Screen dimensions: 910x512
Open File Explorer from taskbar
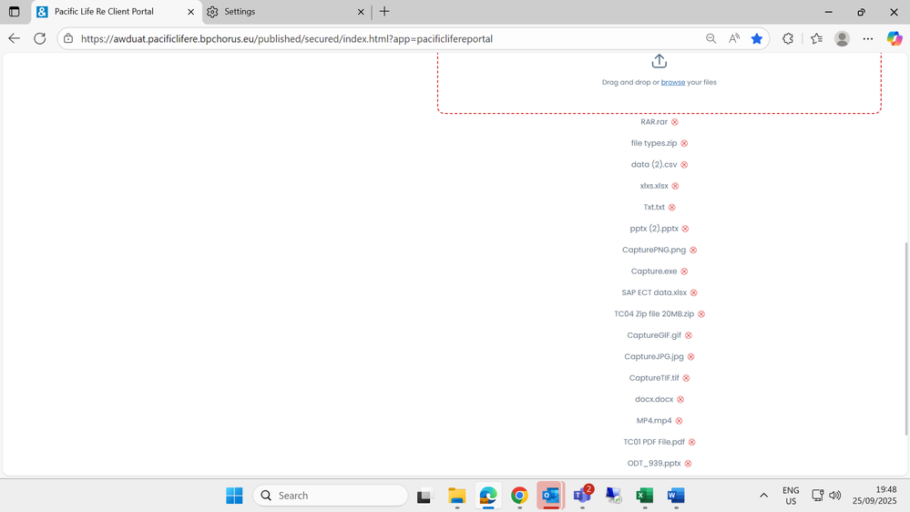456,496
